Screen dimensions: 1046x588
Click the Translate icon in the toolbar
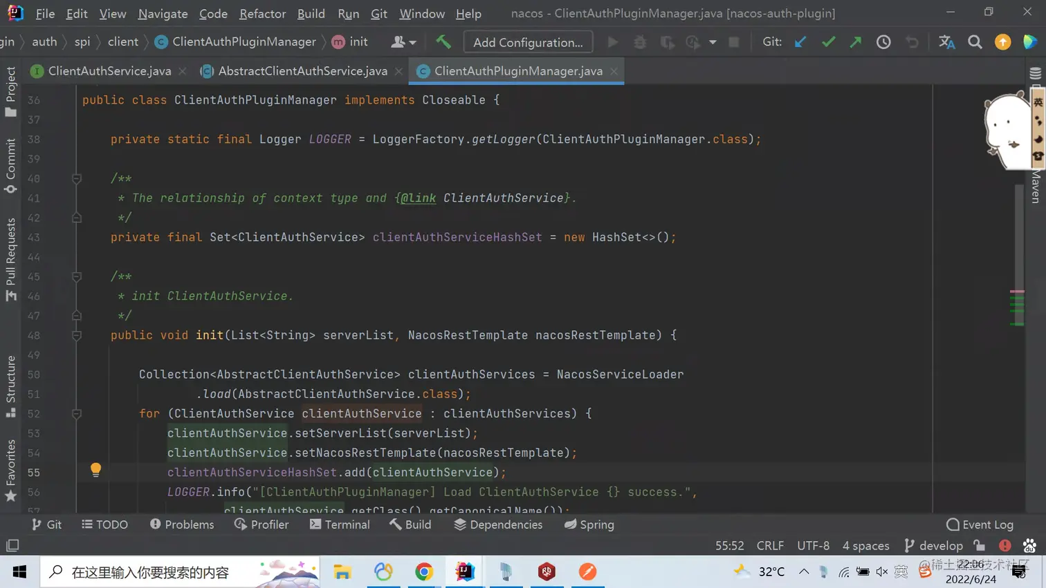pyautogui.click(x=946, y=42)
